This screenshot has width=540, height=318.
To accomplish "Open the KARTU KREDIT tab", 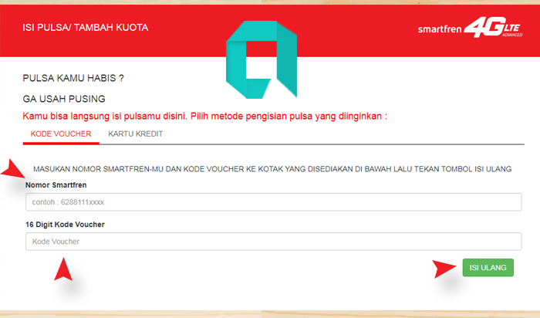I will [x=135, y=134].
